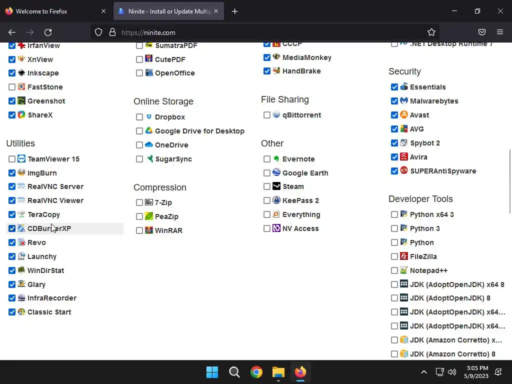512x384 pixels.
Task: Open a new browser tab
Action: point(235,11)
